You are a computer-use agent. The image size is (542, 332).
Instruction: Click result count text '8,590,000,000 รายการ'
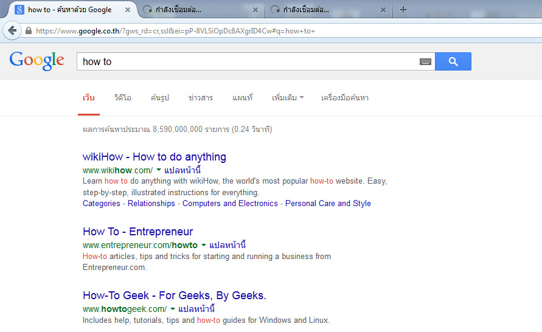tap(191, 129)
